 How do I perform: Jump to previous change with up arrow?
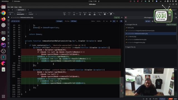(104, 21)
